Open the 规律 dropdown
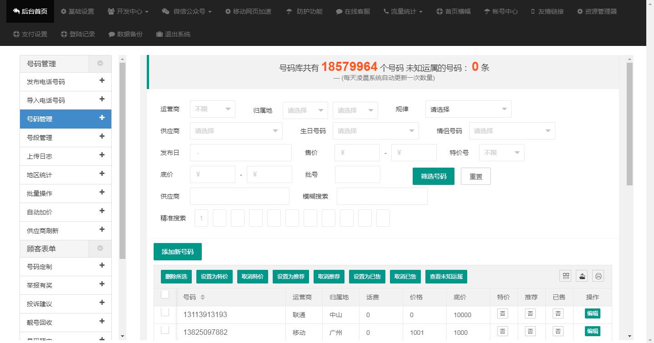Image resolution: width=654 pixels, height=343 pixels. click(469, 109)
